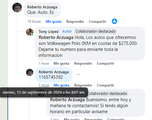Open three-dot options for phone number comment
The image size is (152, 120).
(x=78, y=75)
